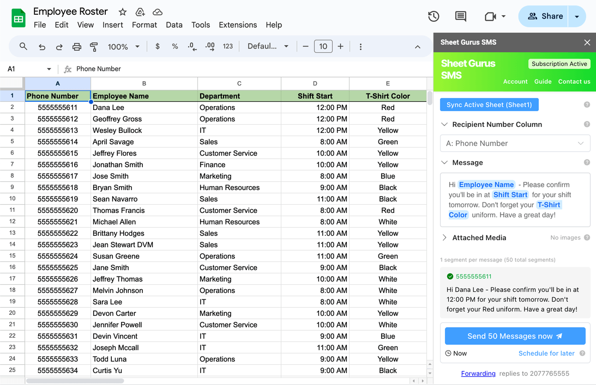Format selection as percent
This screenshot has height=385, width=596.
(174, 46)
